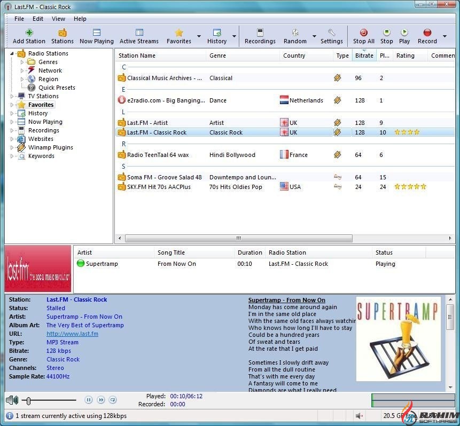
Task: Open the Edit menu
Action: [x=38, y=19]
